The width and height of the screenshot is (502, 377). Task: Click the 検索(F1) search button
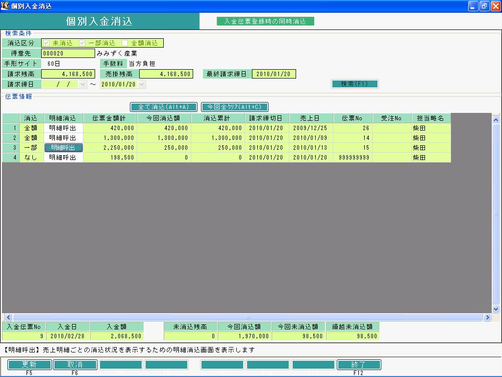355,84
